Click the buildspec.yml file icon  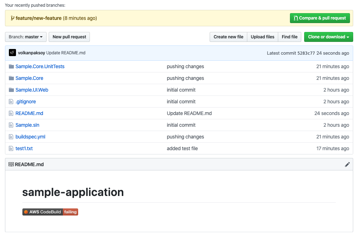click(x=11, y=137)
